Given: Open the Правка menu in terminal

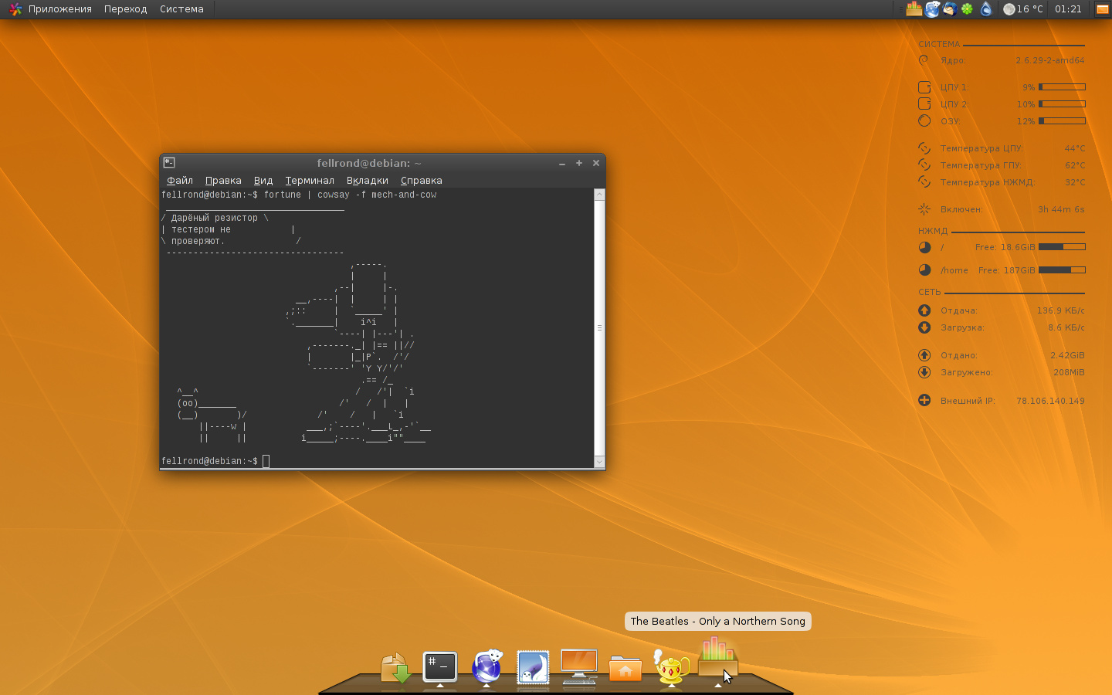Looking at the screenshot, I should click(223, 181).
